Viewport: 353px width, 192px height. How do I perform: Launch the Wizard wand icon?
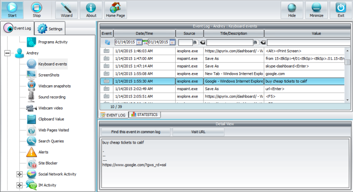(67, 8)
